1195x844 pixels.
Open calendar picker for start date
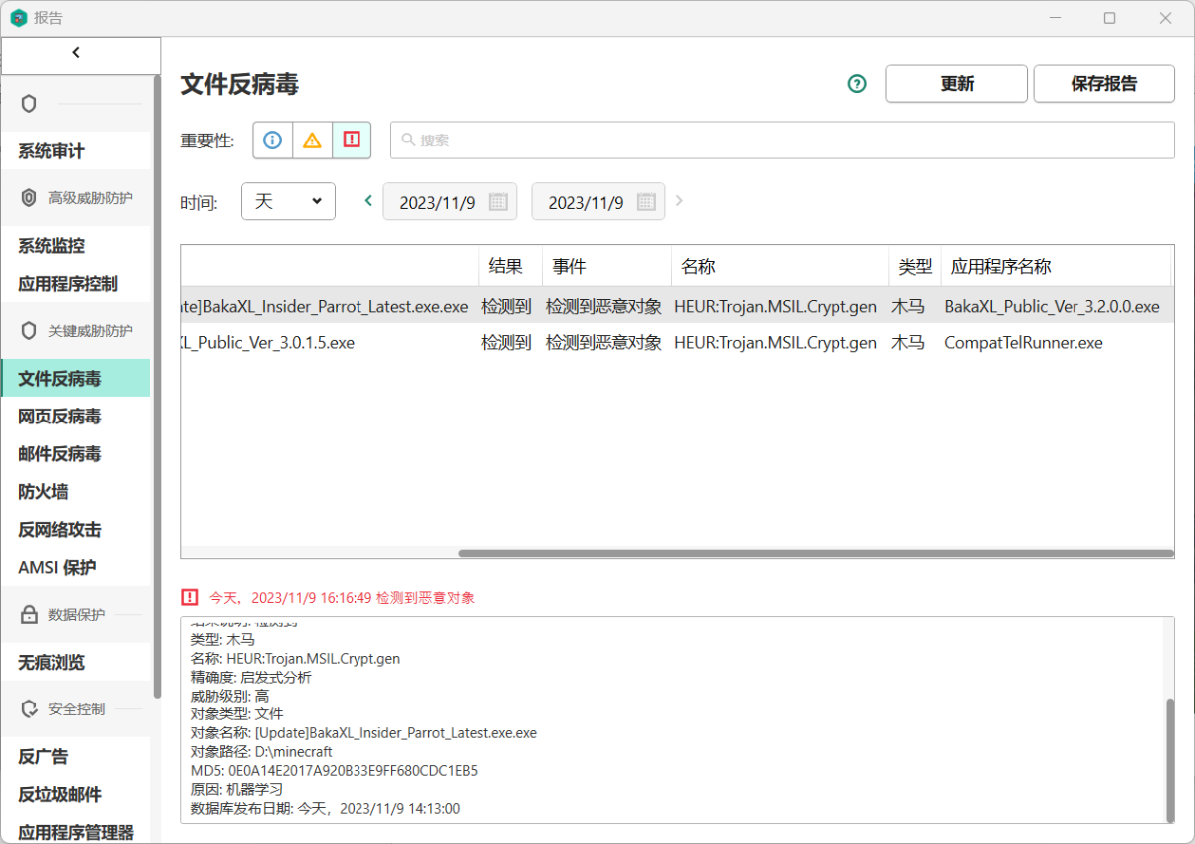coord(498,202)
